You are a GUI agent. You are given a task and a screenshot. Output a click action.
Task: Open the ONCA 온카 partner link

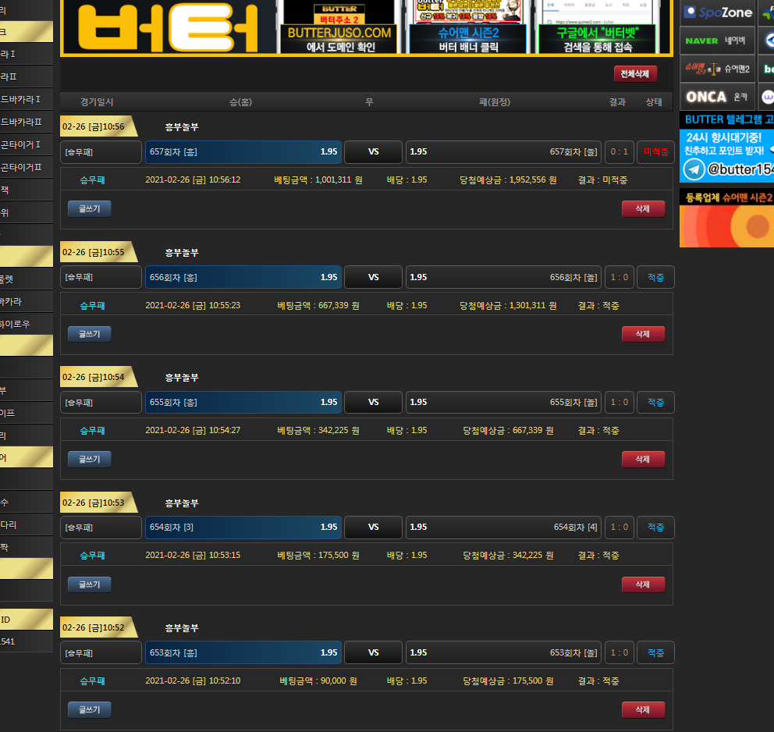(x=718, y=97)
